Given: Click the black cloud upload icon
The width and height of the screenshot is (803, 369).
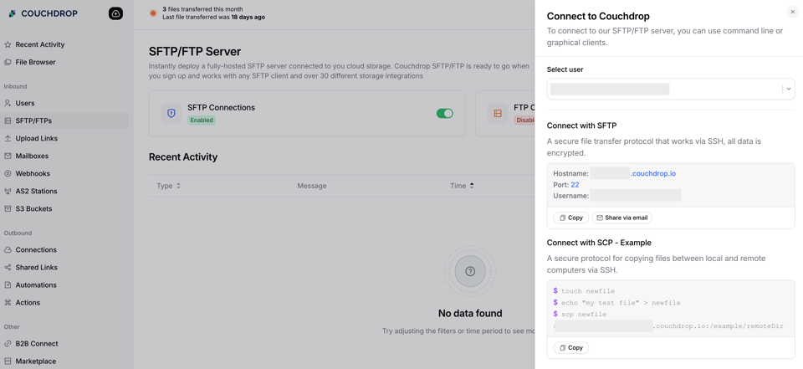Looking at the screenshot, I should (x=115, y=14).
